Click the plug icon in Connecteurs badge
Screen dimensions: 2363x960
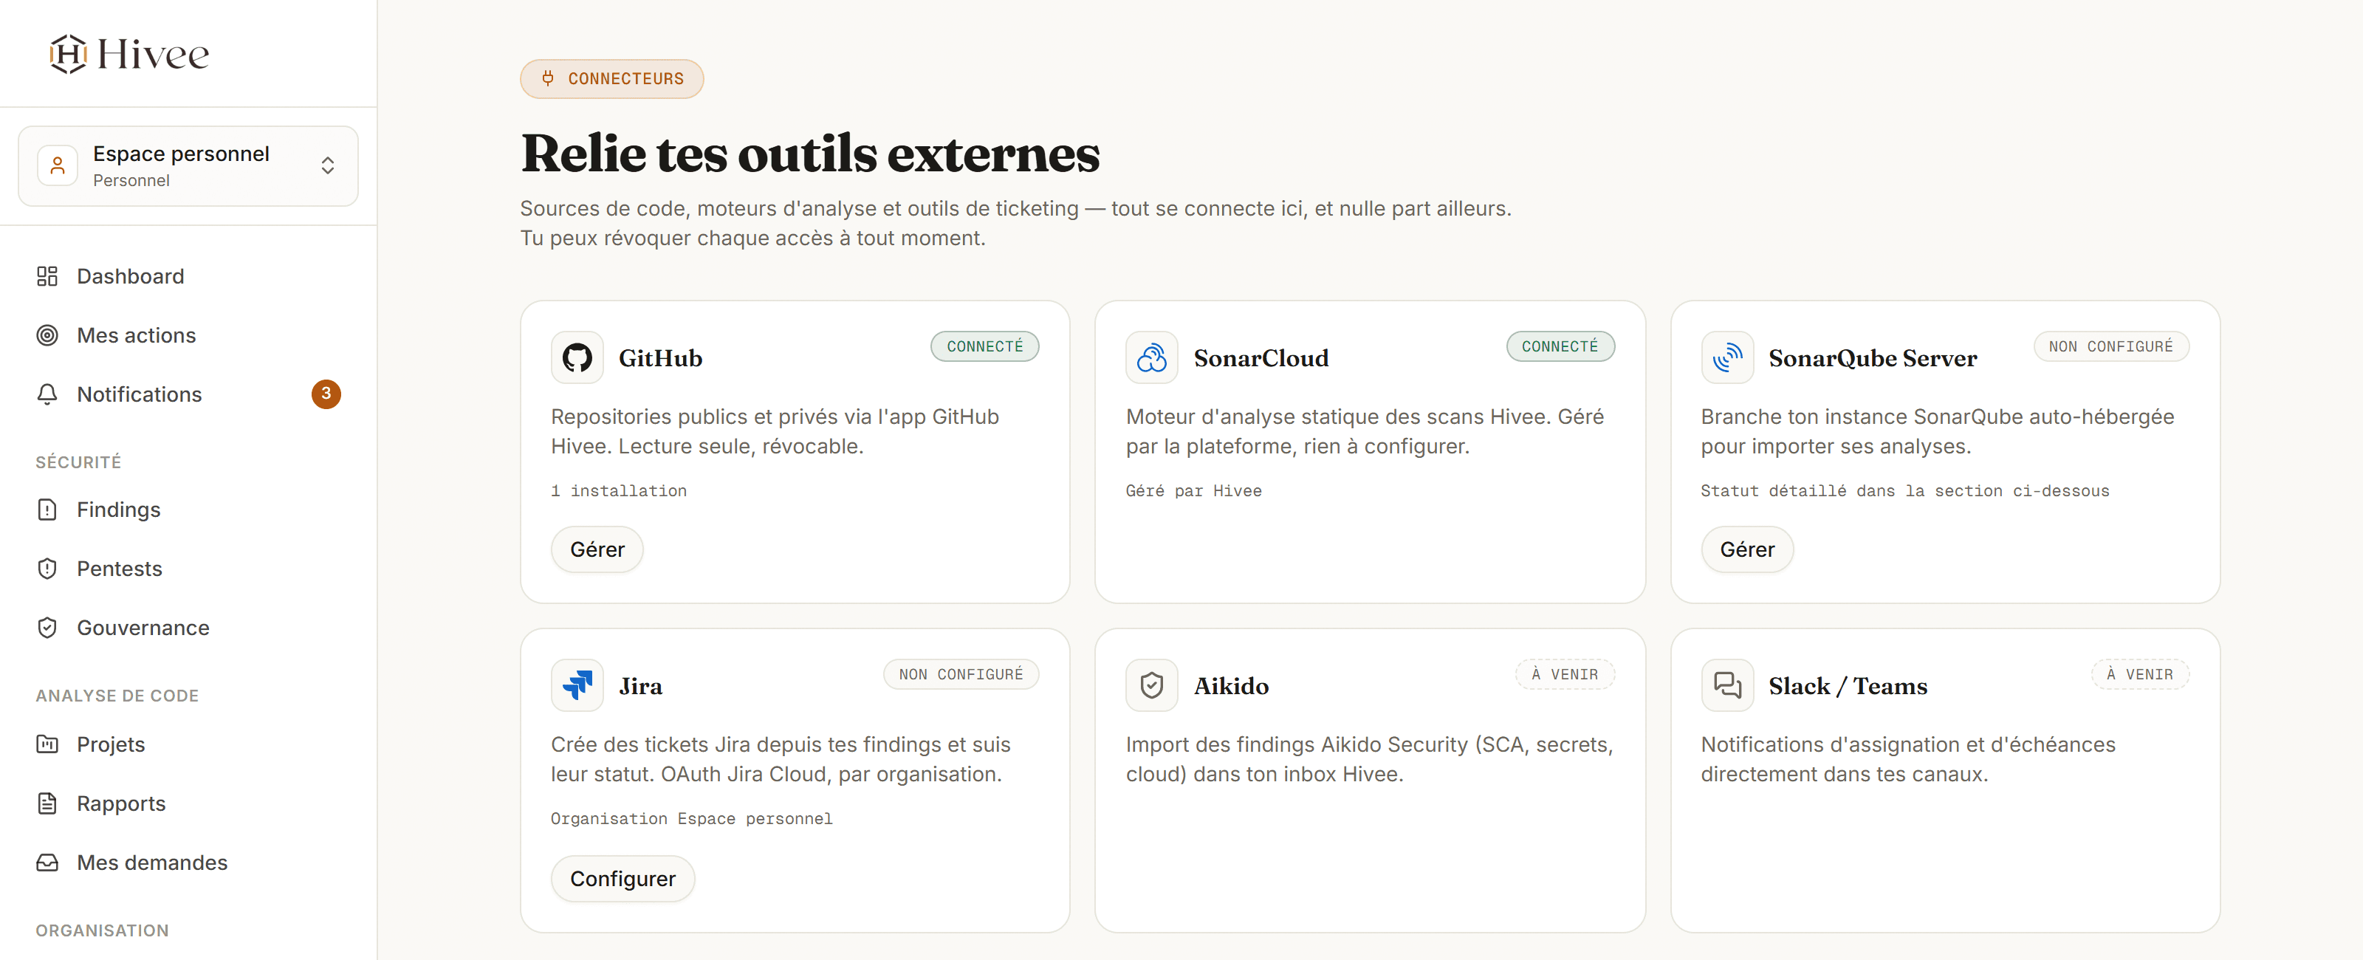(x=548, y=79)
